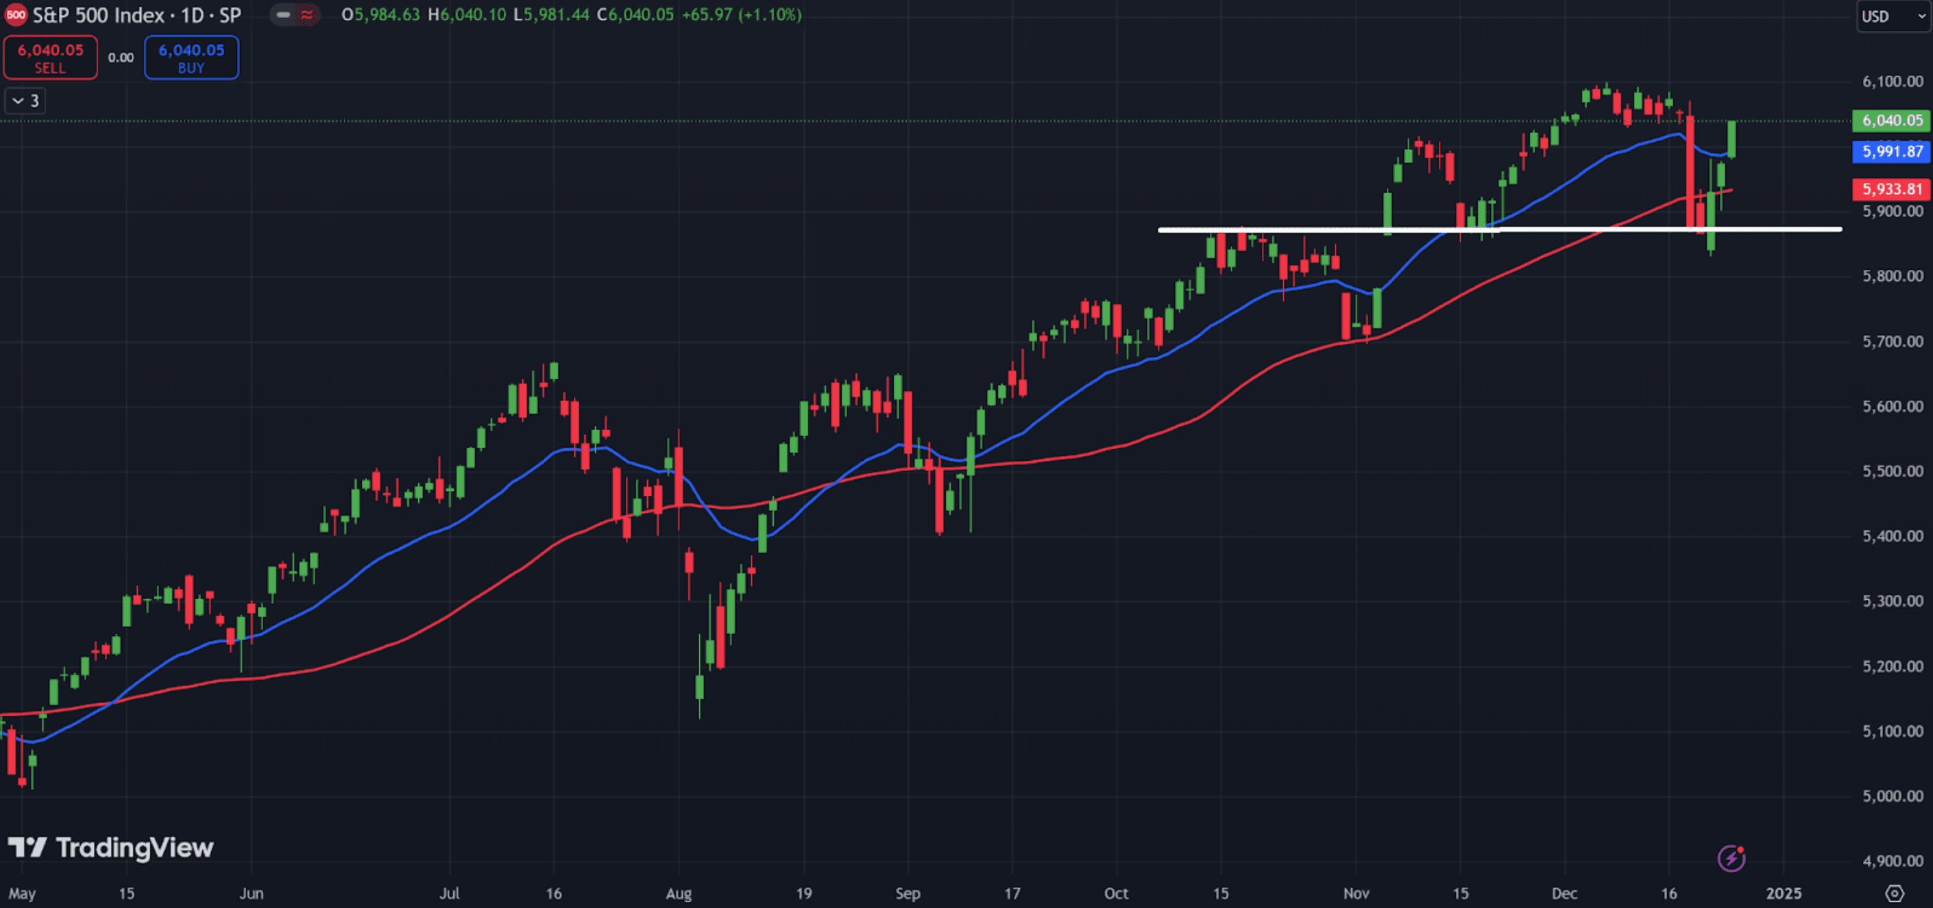Click the green 6,040.05 last price label
The width and height of the screenshot is (1933, 908).
click(x=1891, y=121)
